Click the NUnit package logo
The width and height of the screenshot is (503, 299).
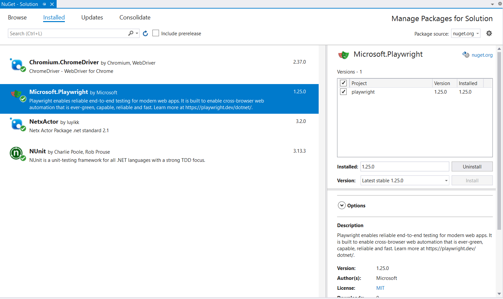(x=16, y=153)
